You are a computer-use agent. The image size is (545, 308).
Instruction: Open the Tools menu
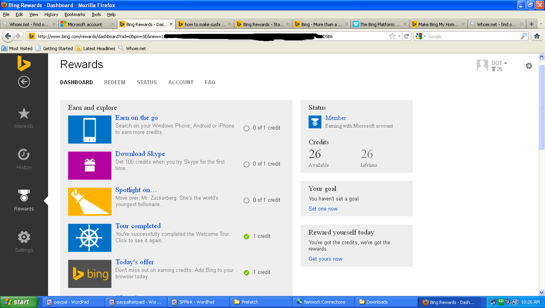click(96, 14)
